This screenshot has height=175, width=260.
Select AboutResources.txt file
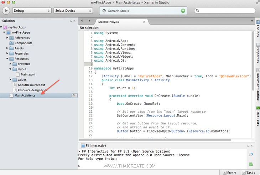[x=31, y=85]
